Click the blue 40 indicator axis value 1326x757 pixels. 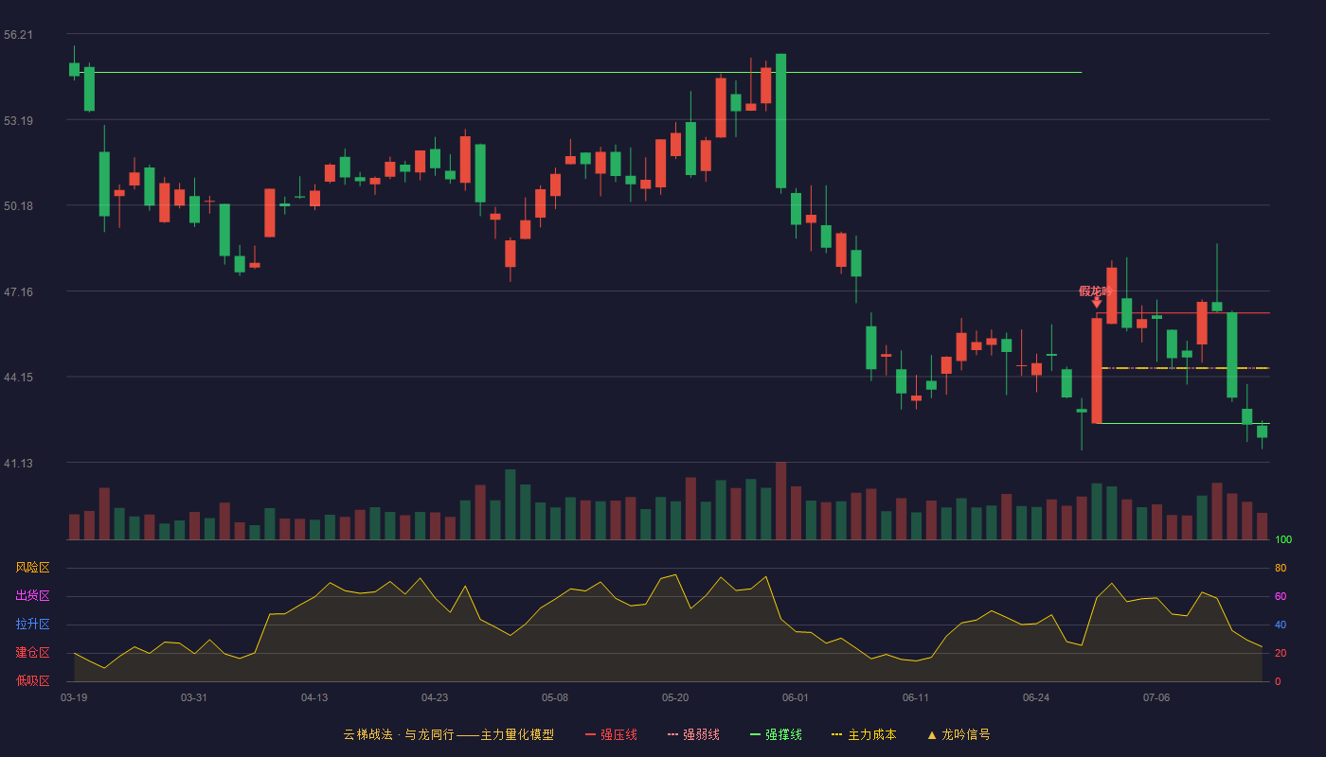click(1281, 625)
